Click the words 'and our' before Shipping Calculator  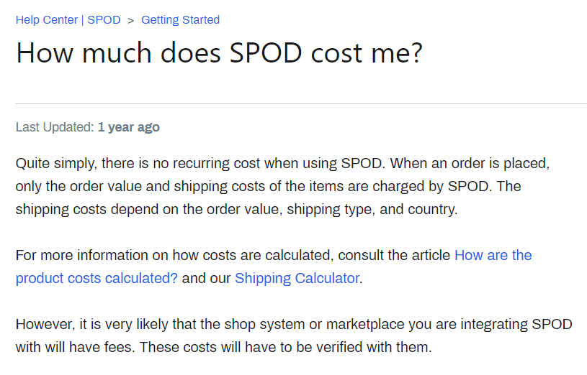[206, 278]
